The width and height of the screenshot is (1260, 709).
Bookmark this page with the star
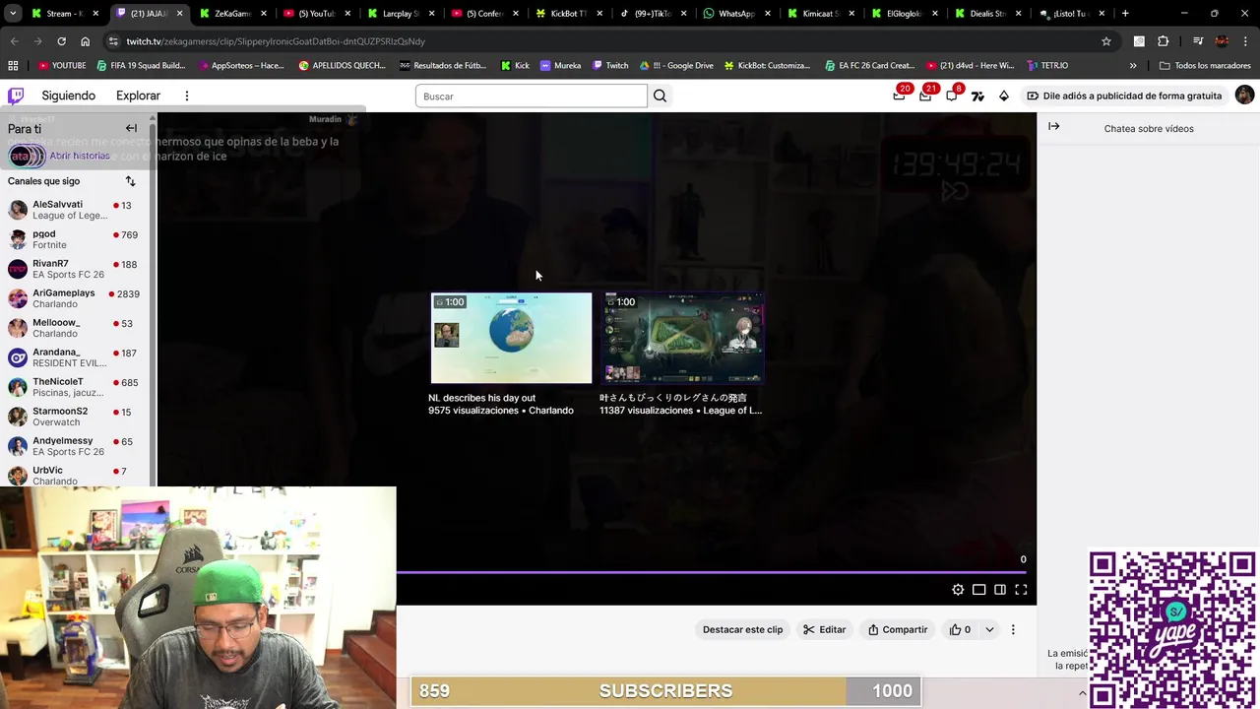[x=1106, y=41]
